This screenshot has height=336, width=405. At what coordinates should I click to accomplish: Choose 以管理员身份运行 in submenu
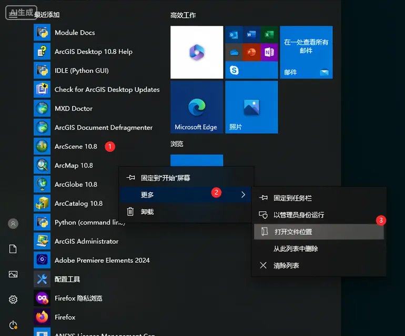(x=319, y=215)
